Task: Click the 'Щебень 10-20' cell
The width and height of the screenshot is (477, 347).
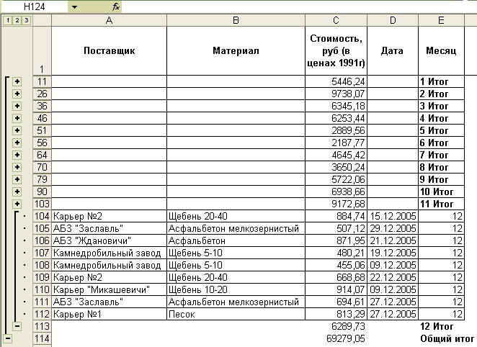Action: (x=236, y=289)
